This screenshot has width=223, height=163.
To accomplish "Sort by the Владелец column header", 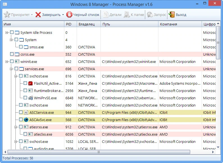I will (89, 24).
